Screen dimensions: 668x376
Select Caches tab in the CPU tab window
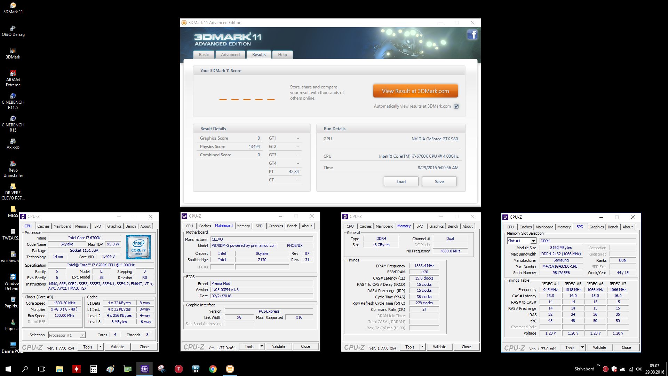click(43, 226)
